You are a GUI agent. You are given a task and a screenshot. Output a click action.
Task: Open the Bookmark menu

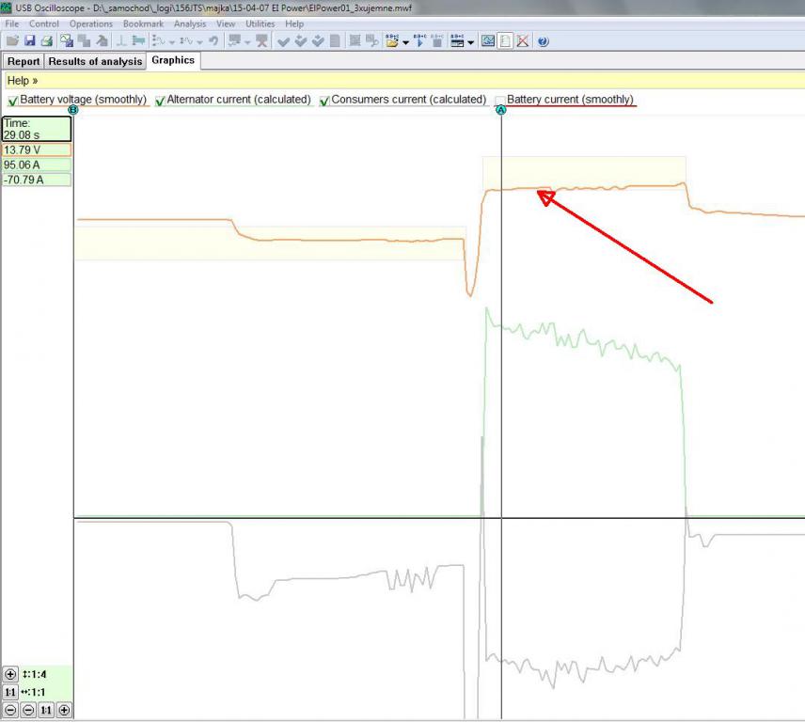[143, 24]
